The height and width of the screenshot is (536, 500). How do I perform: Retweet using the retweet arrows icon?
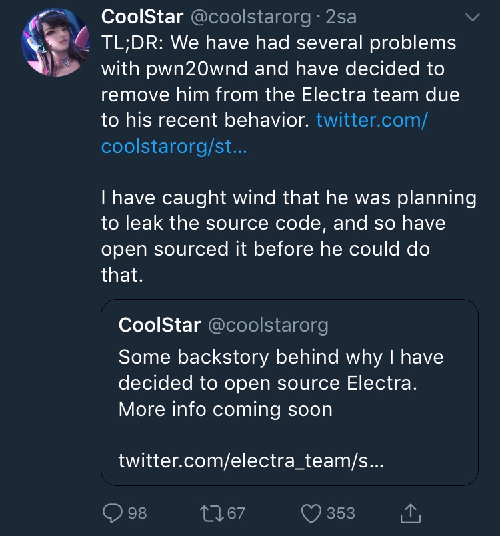tap(211, 513)
